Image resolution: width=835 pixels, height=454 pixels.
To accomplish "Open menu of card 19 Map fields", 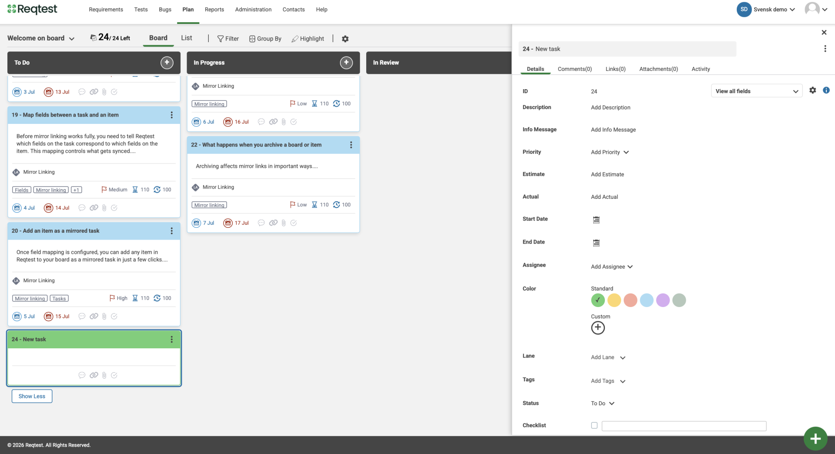I will (172, 115).
